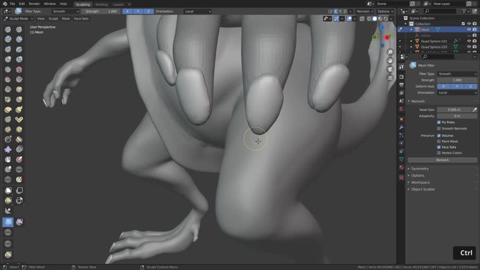The width and height of the screenshot is (480, 270).
Task: Add a workspace with the plus tab
Action: pyautogui.click(x=129, y=4)
